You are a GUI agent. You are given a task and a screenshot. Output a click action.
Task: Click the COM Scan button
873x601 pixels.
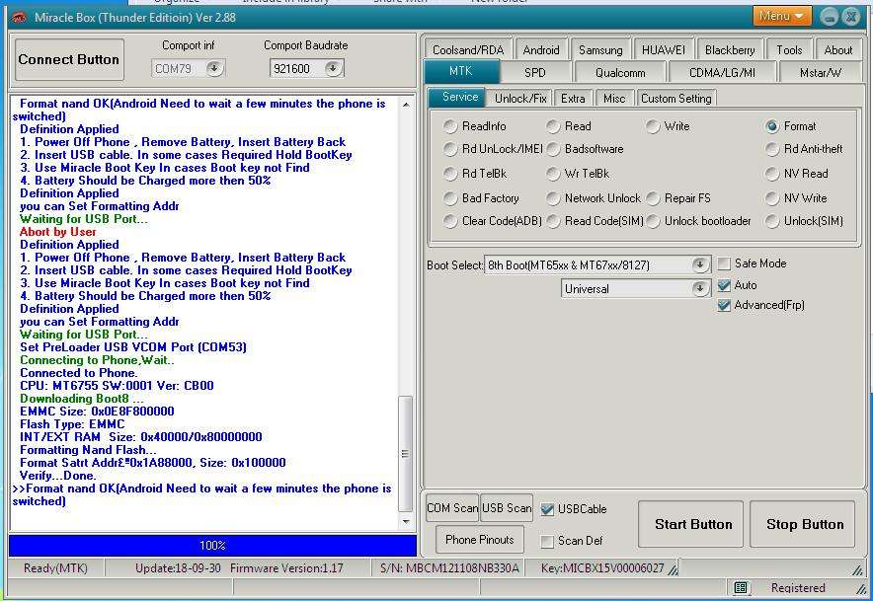(452, 508)
